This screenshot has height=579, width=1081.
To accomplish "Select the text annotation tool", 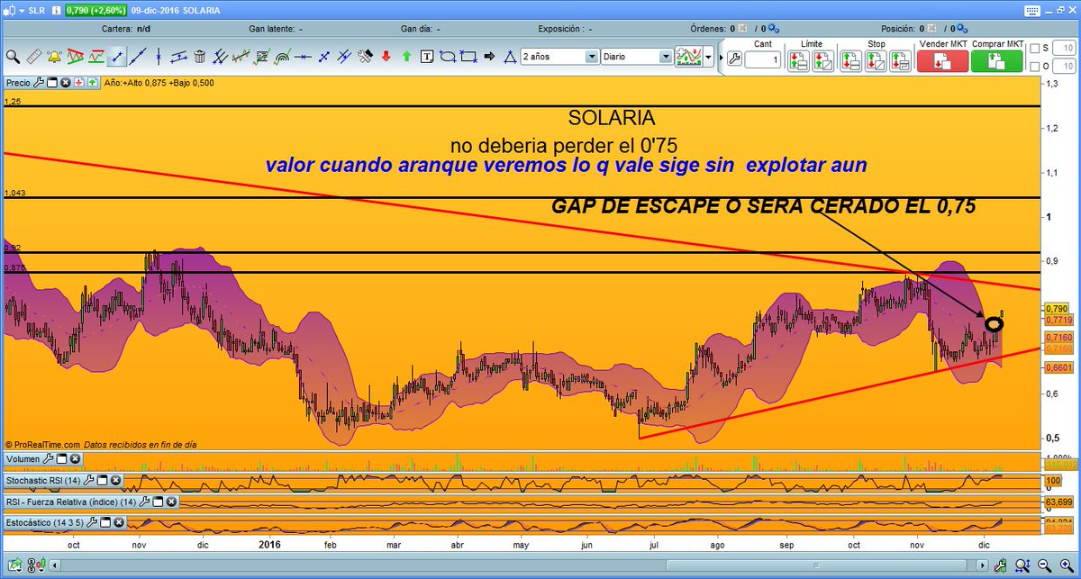I will click(x=427, y=56).
